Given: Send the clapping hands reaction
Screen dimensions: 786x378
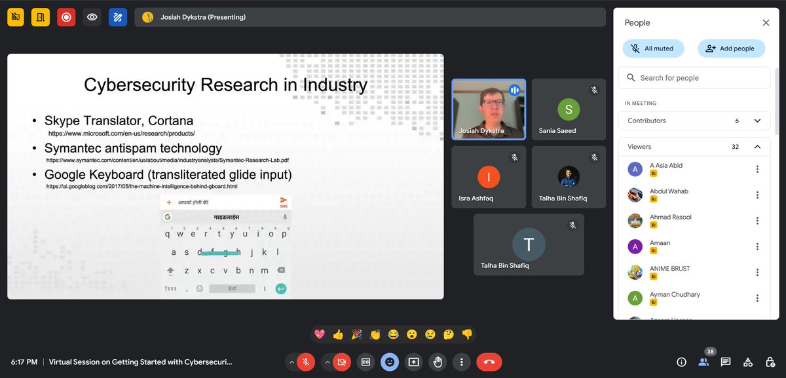Looking at the screenshot, I should coord(375,334).
